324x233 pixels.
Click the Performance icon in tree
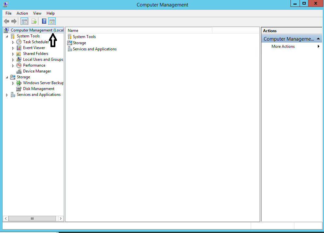tap(19, 65)
